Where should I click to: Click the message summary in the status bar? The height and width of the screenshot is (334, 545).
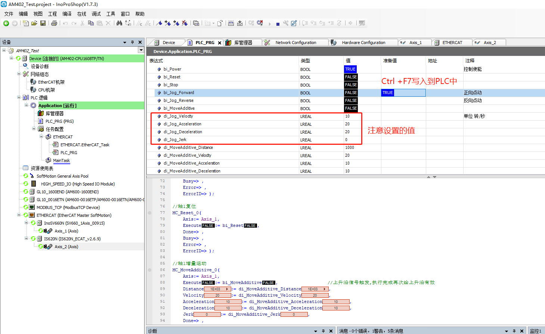pyautogui.click(x=371, y=331)
